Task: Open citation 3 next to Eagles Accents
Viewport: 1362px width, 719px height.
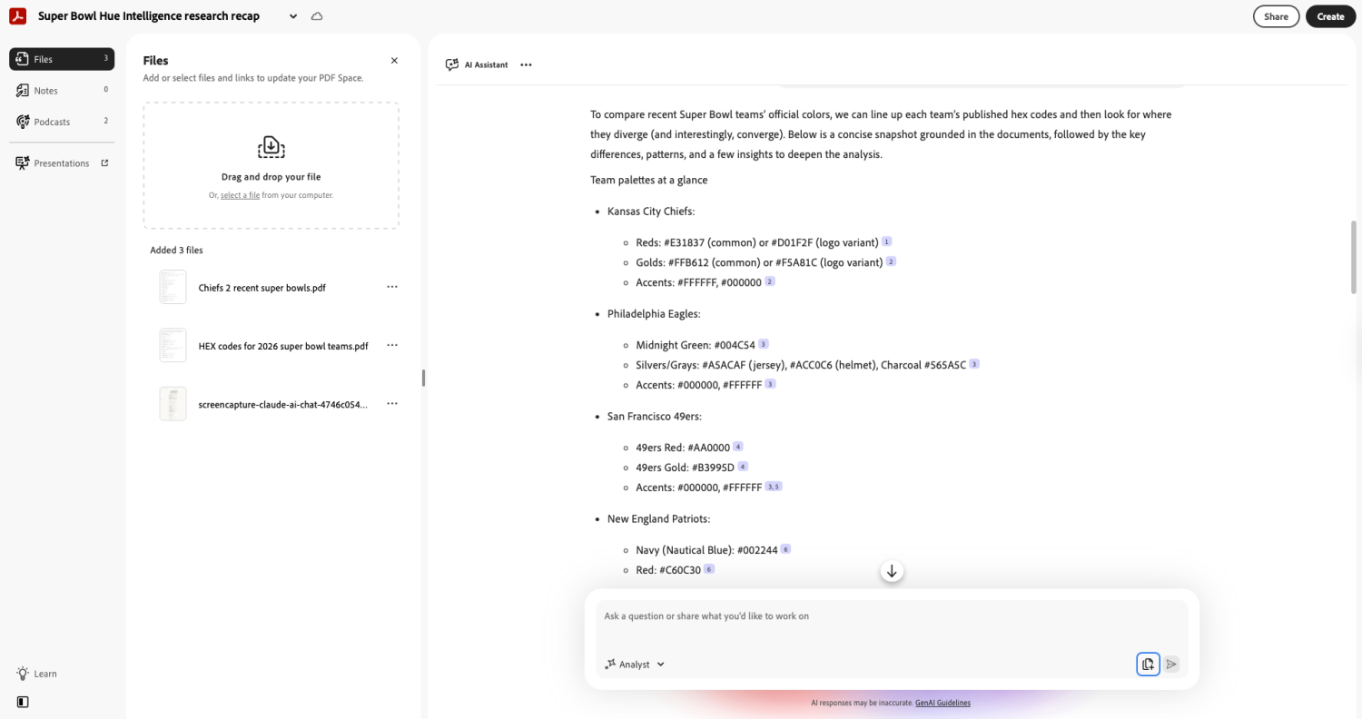Action: (x=770, y=383)
